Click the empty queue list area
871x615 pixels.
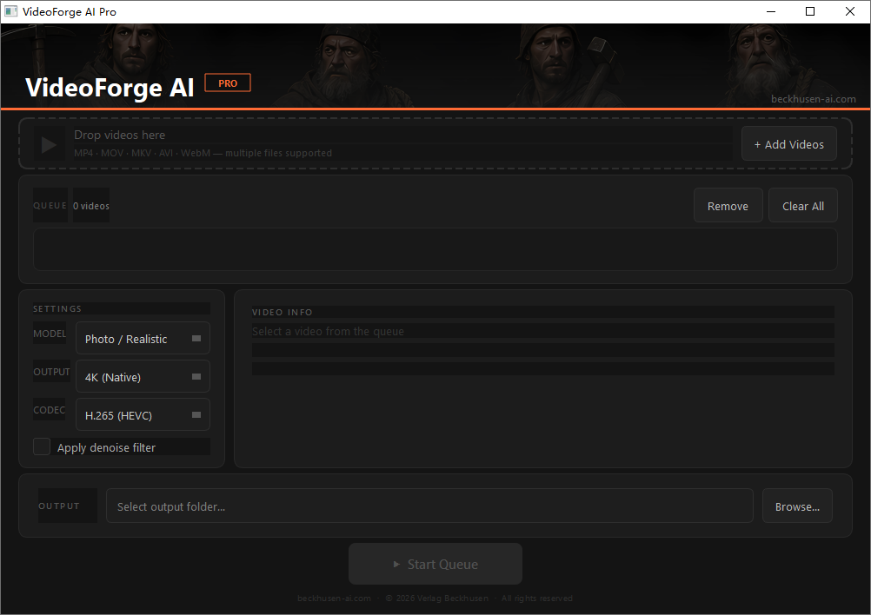tap(435, 249)
